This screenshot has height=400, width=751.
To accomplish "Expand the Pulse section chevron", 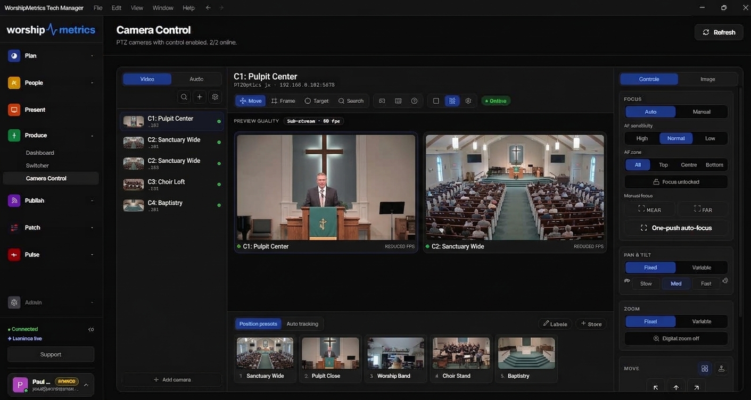I will [x=92, y=255].
